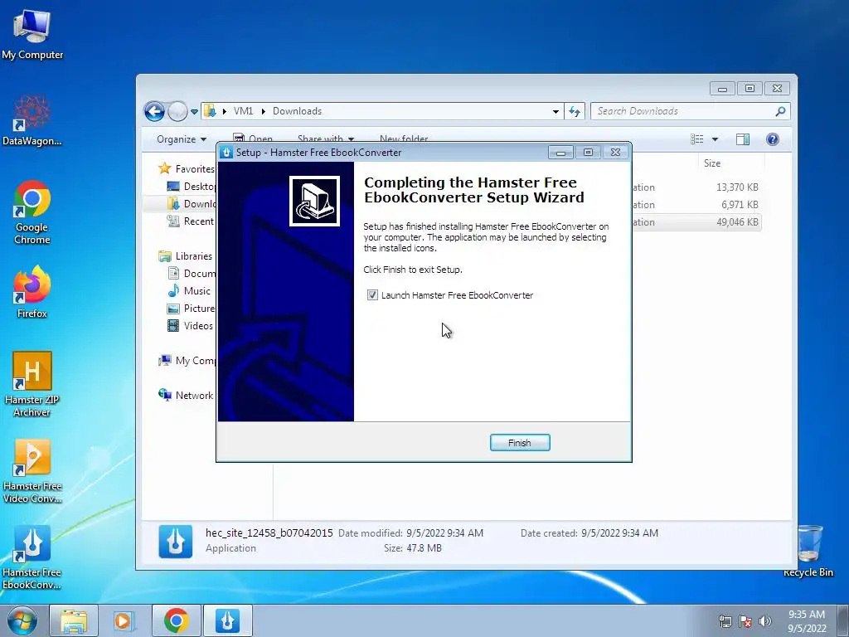Screen dimensions: 849x637
Task: Click Open in the Explorer toolbar
Action: point(253,139)
